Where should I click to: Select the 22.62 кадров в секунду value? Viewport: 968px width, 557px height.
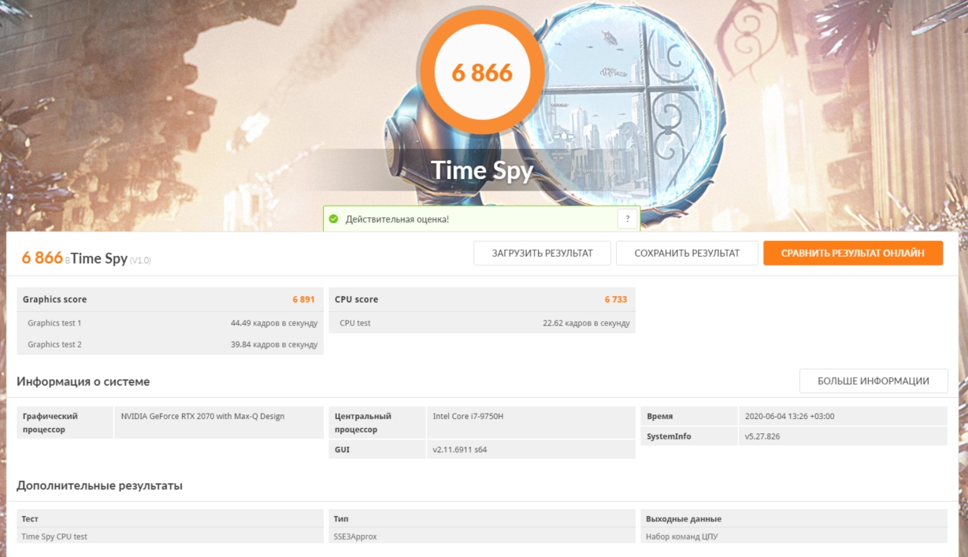(x=586, y=323)
